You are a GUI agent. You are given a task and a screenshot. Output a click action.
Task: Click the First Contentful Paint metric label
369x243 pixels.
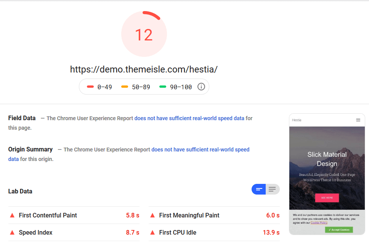(48, 215)
